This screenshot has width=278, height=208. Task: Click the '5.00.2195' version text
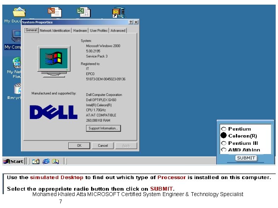[93, 51]
